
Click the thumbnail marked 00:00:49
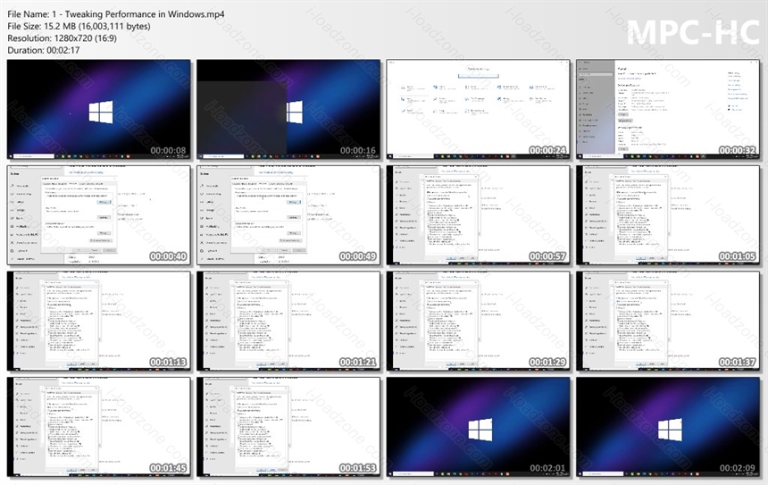[288, 215]
